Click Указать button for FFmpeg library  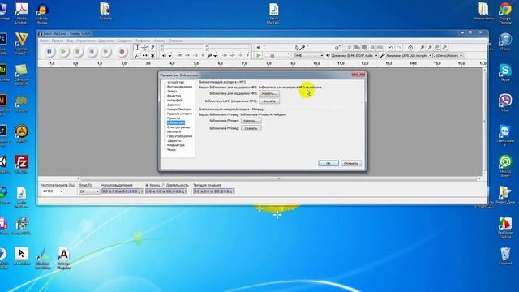pos(251,121)
